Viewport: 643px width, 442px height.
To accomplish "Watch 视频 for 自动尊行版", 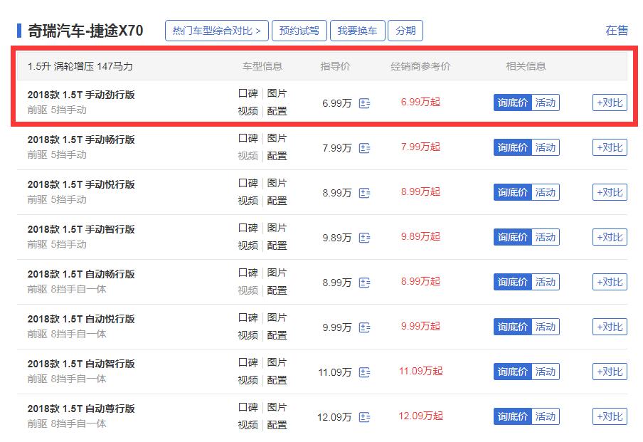I will tap(248, 425).
